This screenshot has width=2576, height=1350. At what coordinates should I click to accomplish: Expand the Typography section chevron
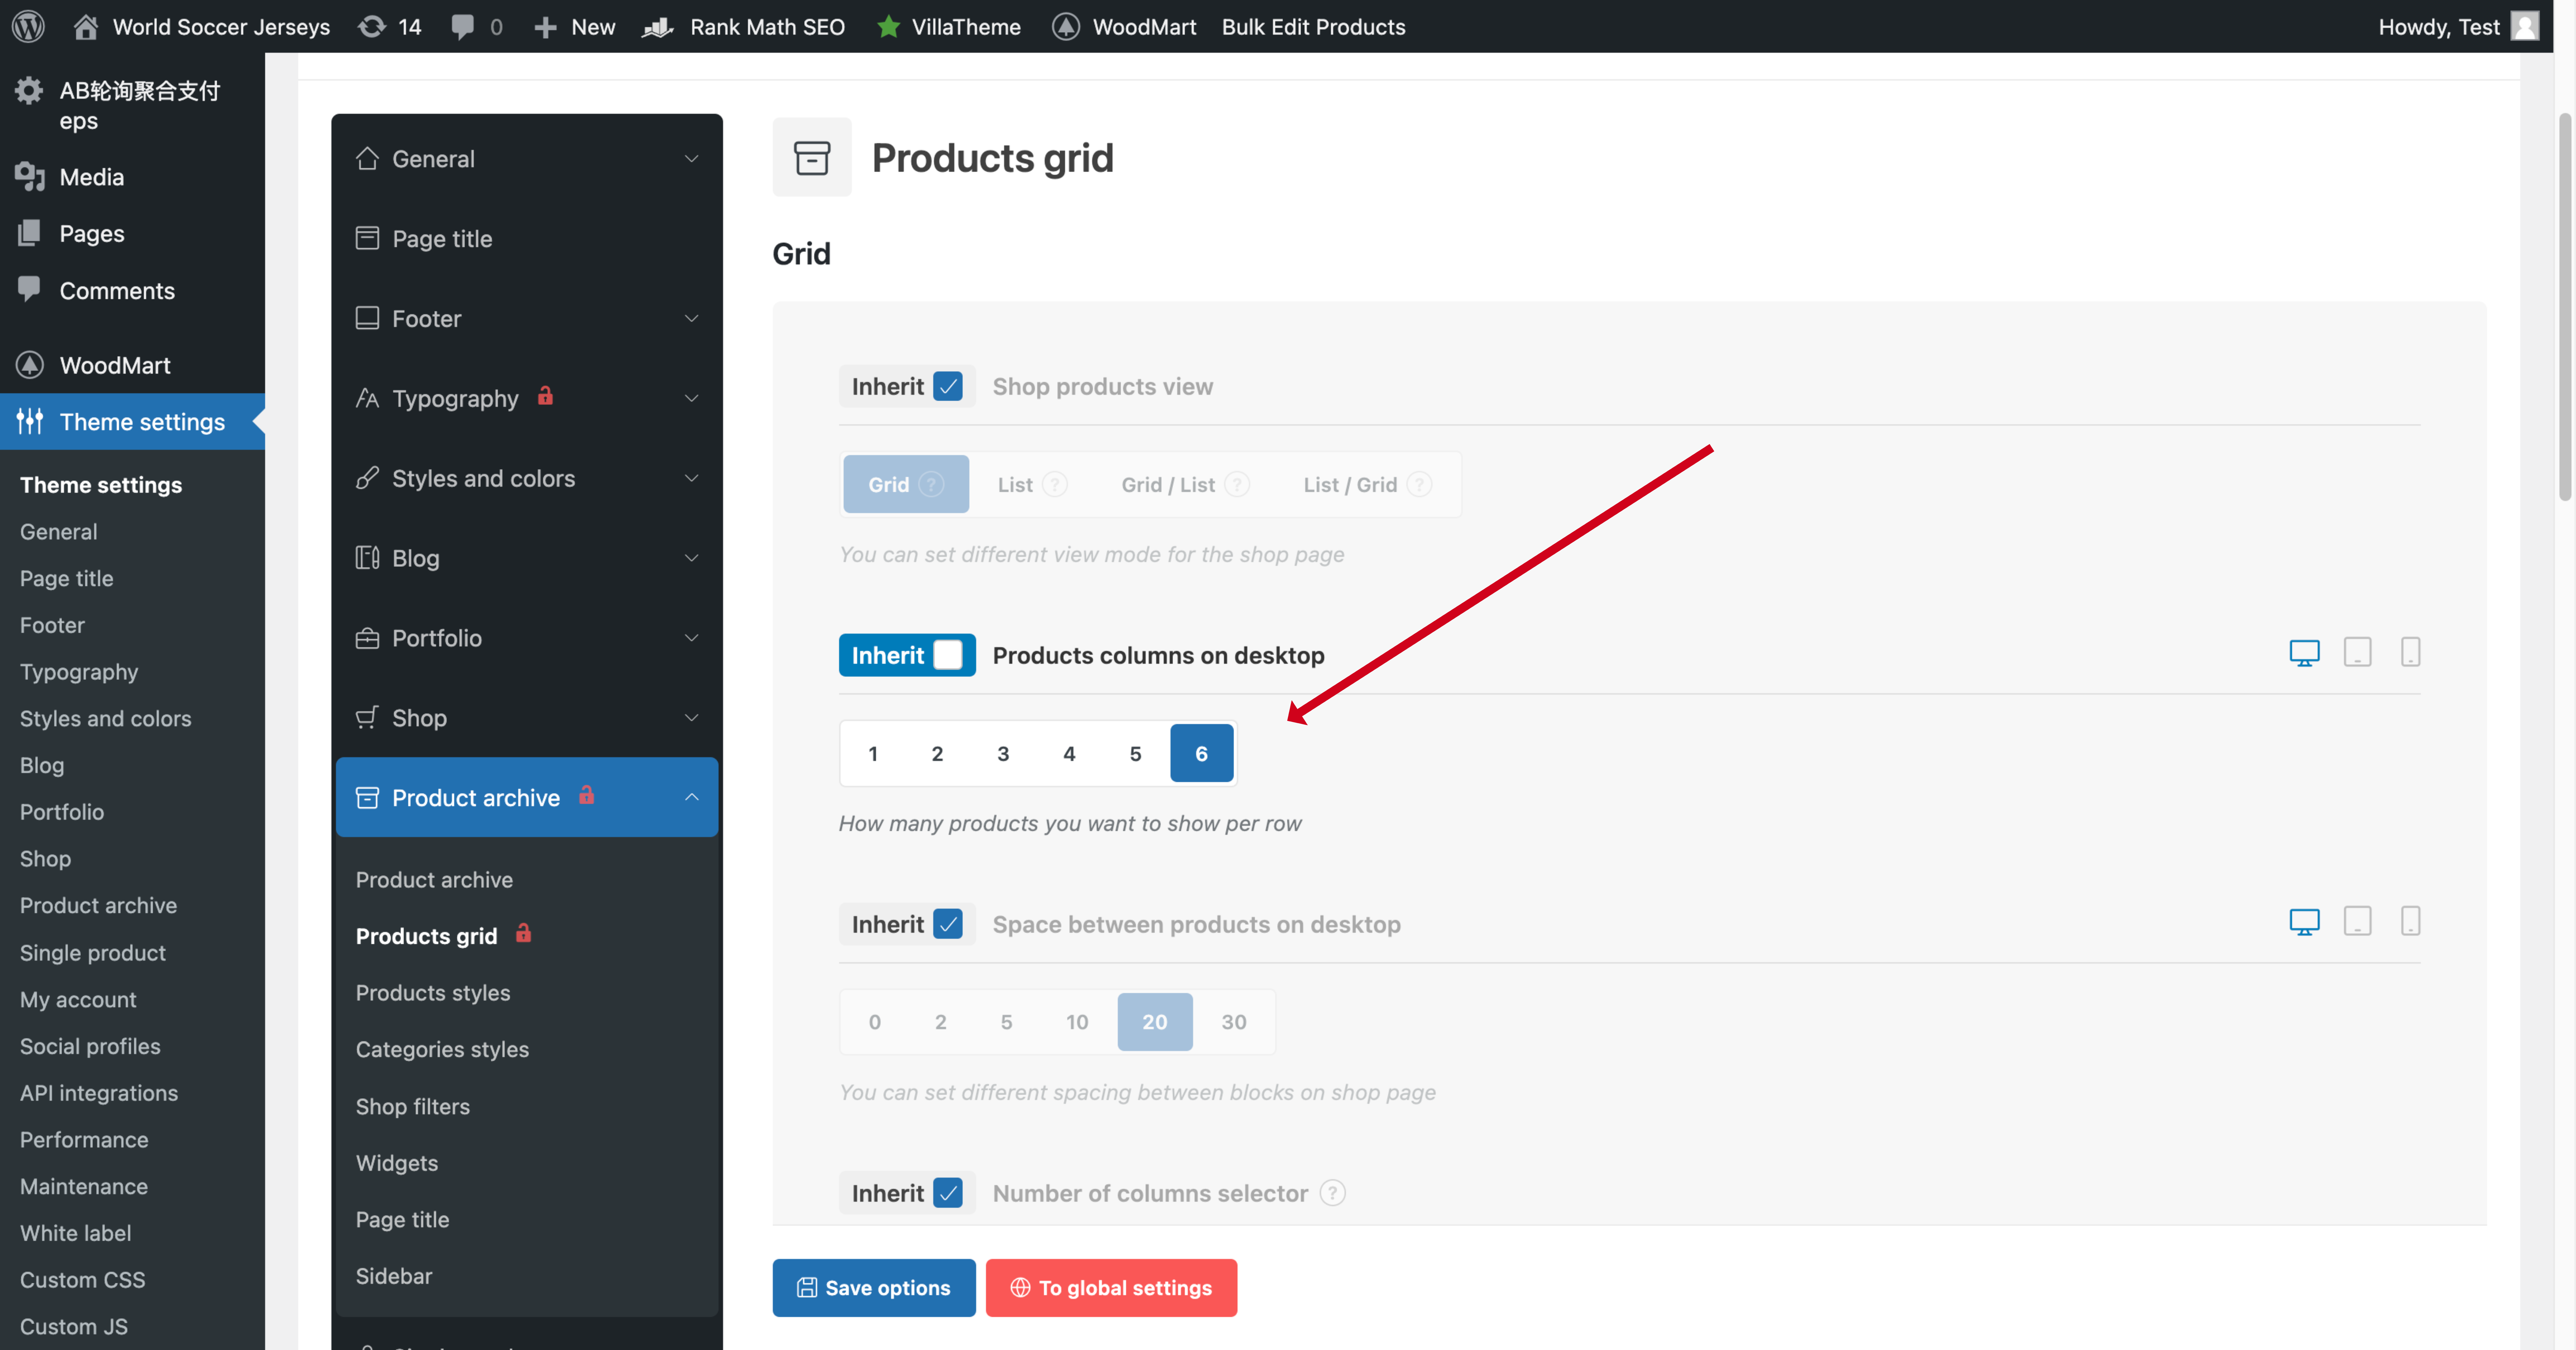point(691,398)
